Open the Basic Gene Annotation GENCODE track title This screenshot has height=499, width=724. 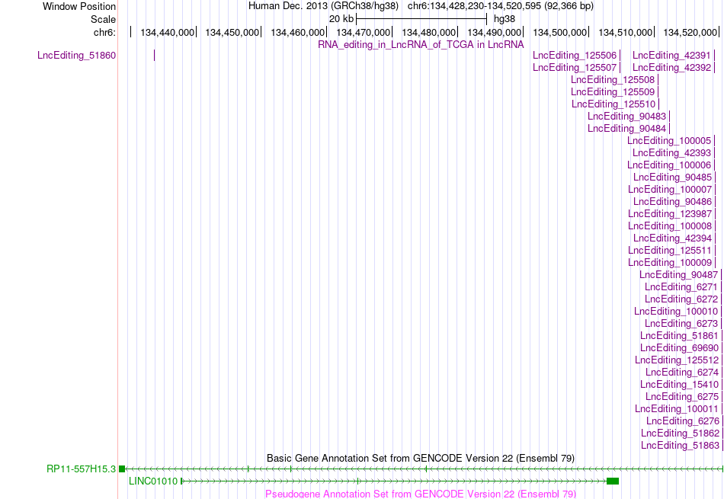[421, 459]
